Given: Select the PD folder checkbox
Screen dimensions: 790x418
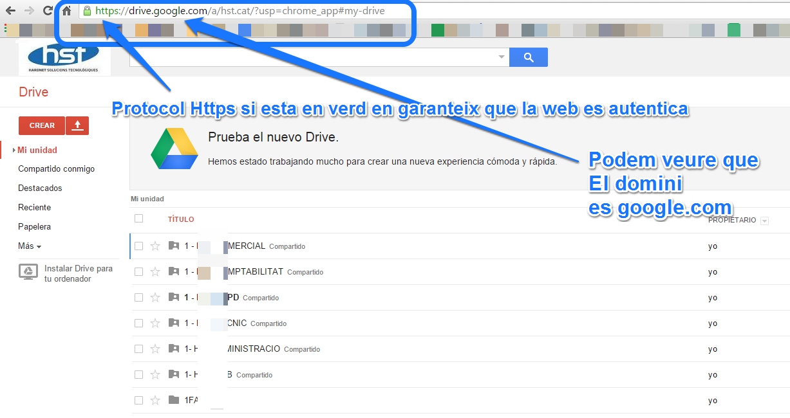Looking at the screenshot, I should [x=138, y=297].
